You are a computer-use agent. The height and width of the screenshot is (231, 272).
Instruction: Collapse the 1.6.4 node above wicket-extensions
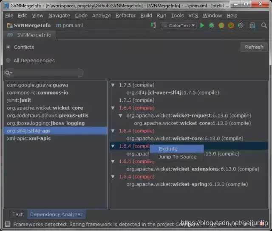point(113,161)
